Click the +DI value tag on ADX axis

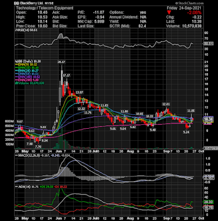point(209,202)
